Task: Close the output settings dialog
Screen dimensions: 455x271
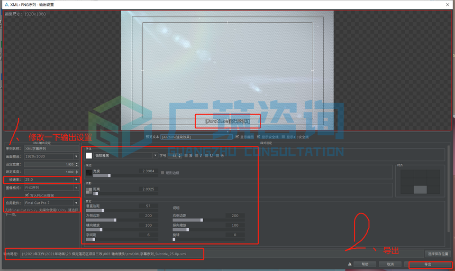Action: [448, 5]
